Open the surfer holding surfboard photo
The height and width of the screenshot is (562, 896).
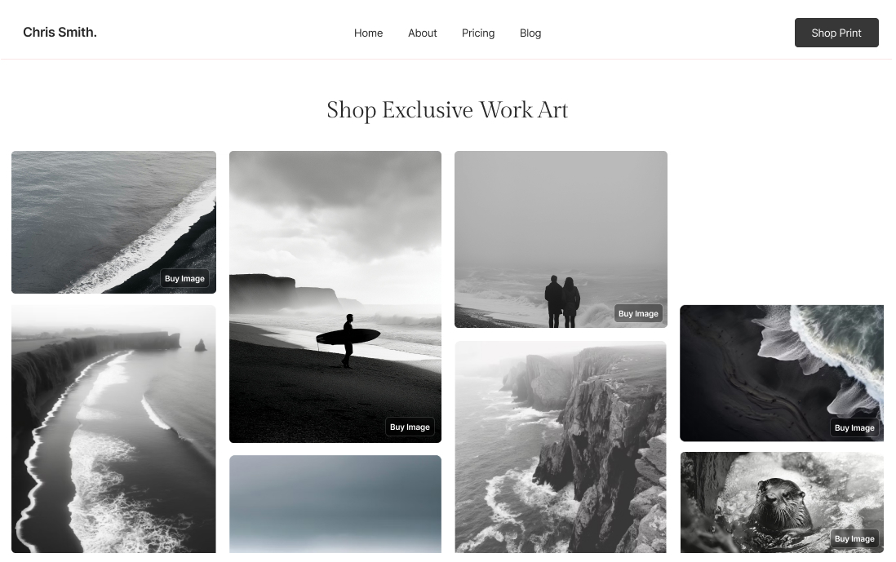(x=335, y=296)
